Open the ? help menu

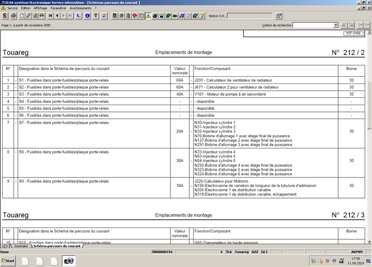click(96, 8)
